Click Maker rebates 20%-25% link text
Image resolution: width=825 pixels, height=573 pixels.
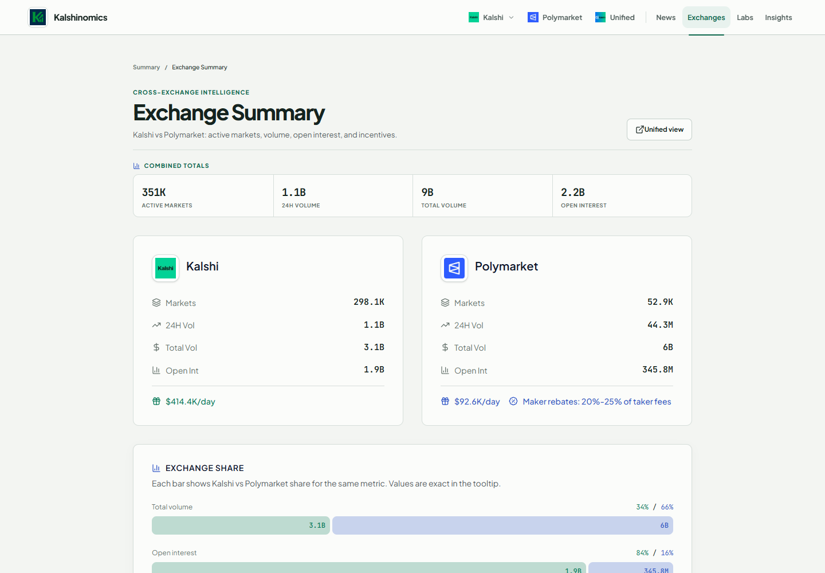[597, 401]
